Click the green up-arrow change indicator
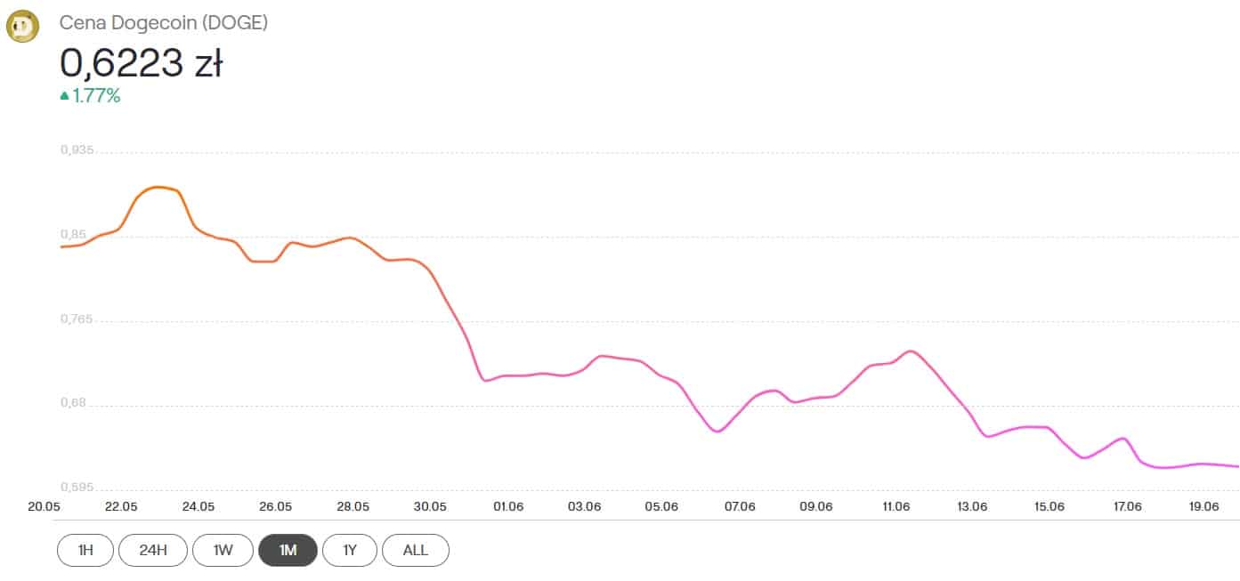 (x=64, y=96)
